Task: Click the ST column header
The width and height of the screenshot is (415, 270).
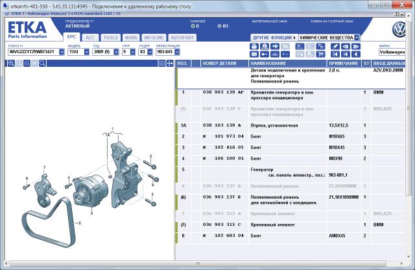Action: (x=366, y=64)
